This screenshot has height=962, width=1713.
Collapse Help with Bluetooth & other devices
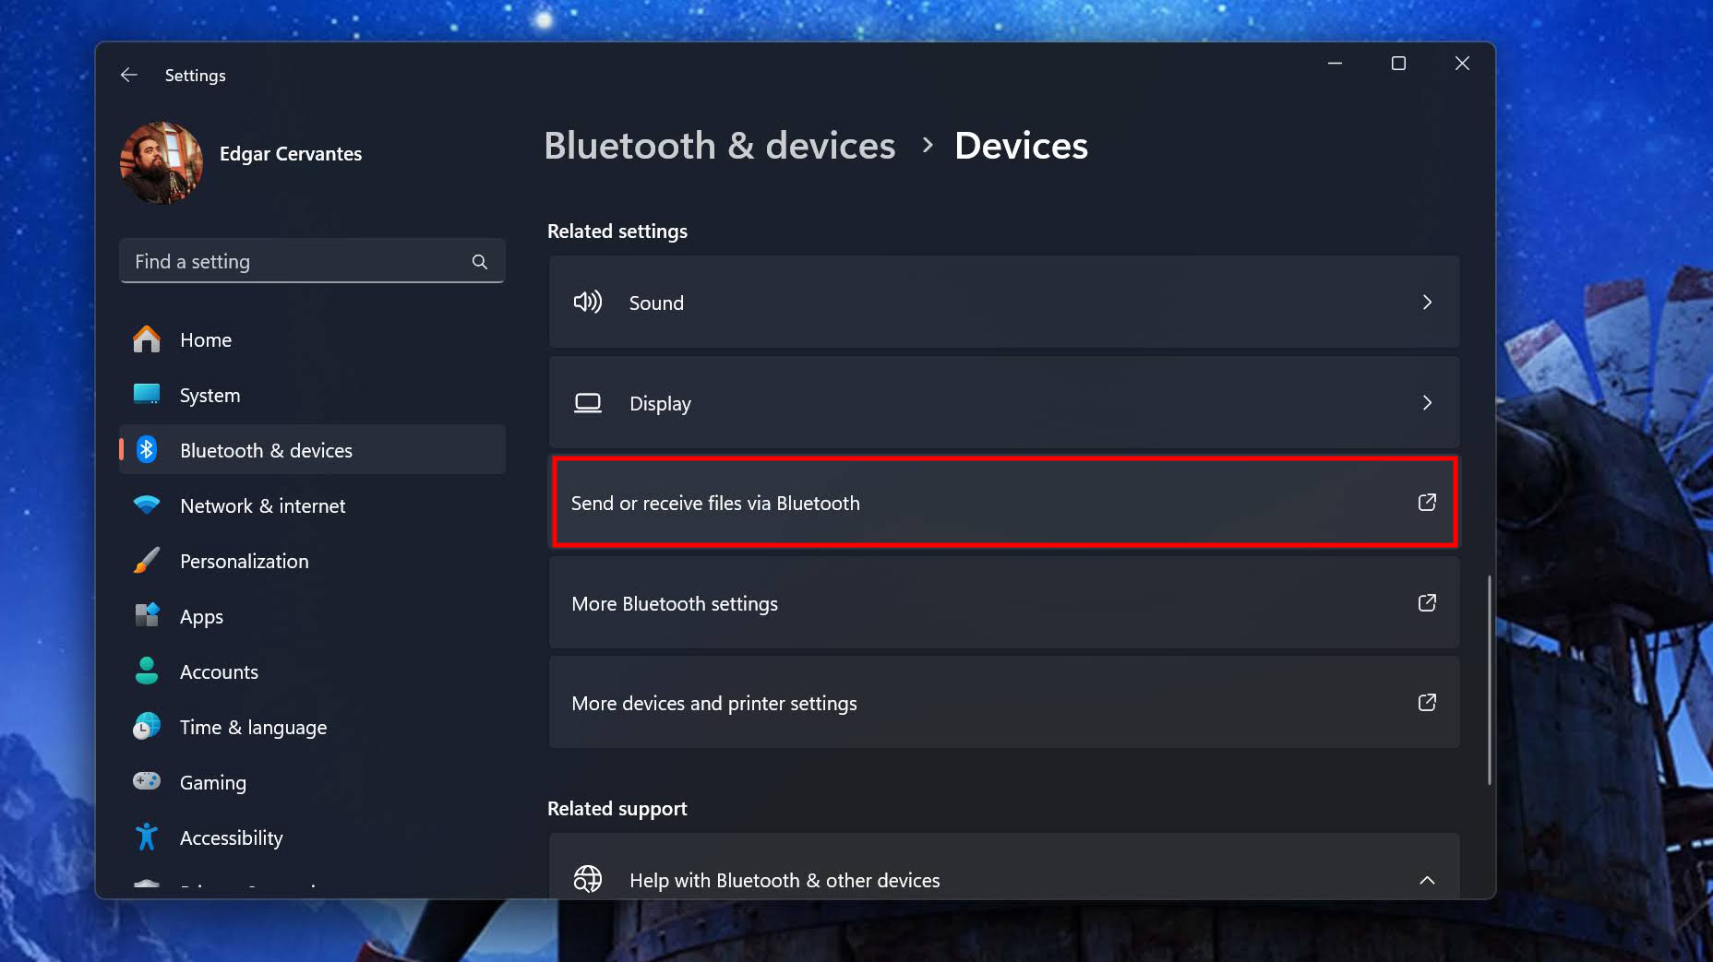[x=1427, y=880]
